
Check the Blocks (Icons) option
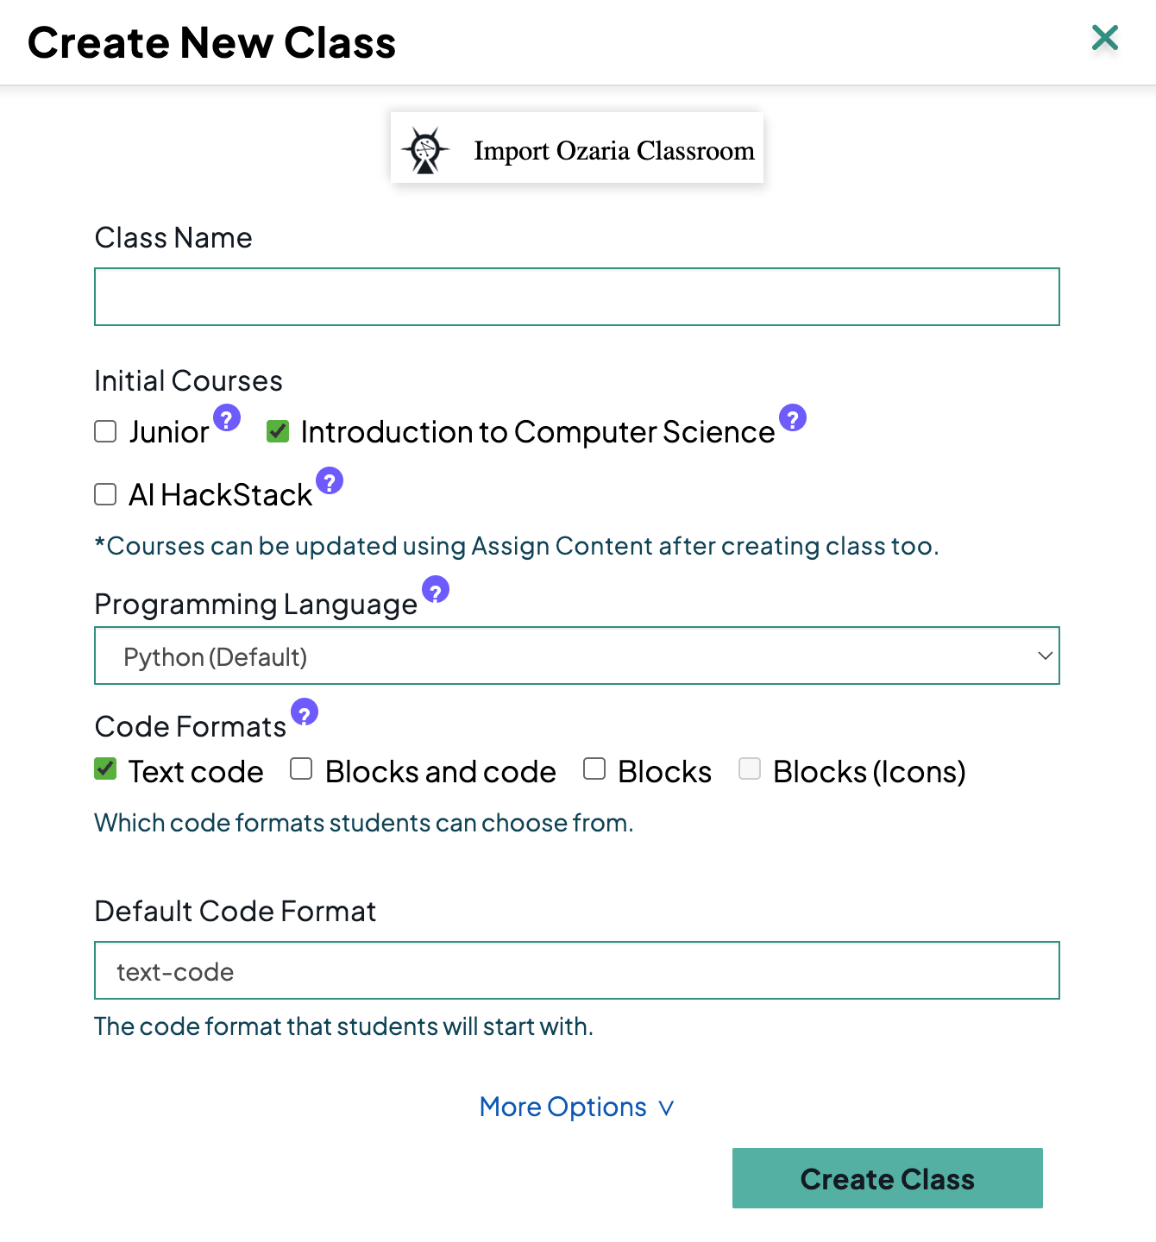pyautogui.click(x=750, y=769)
